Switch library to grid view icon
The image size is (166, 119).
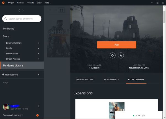pos(62,10)
